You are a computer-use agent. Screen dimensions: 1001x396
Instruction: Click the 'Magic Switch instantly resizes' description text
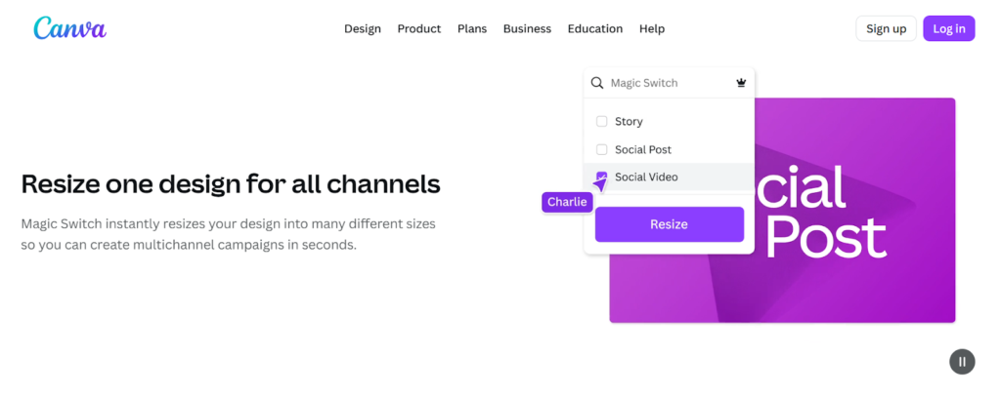(228, 234)
